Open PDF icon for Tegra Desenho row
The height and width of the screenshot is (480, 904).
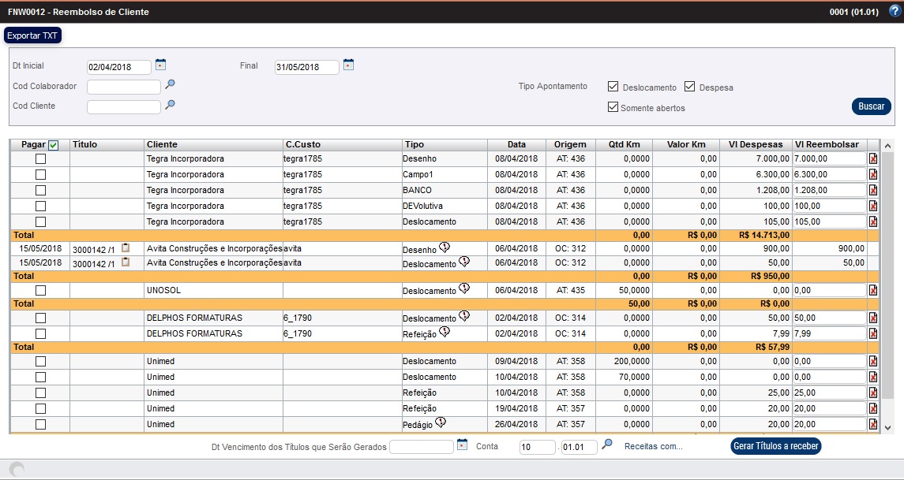[872, 159]
